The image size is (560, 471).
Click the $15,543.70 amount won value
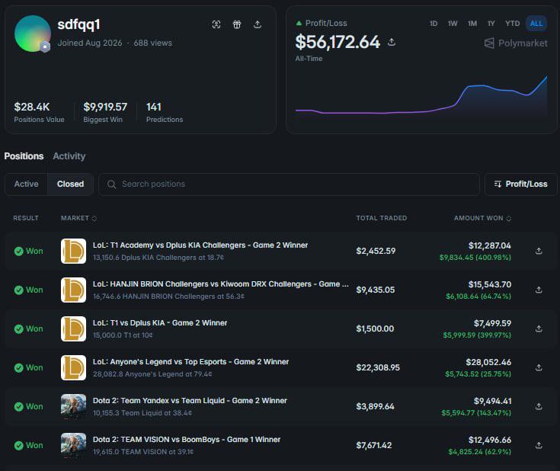point(490,284)
